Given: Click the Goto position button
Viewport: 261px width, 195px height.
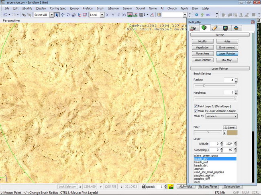Looking at the screenshot, I should point(232,187).
